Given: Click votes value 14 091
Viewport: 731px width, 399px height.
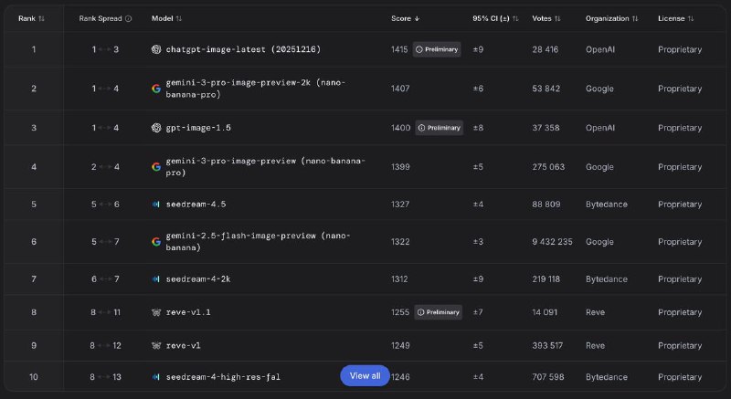Looking at the screenshot, I should [x=545, y=312].
